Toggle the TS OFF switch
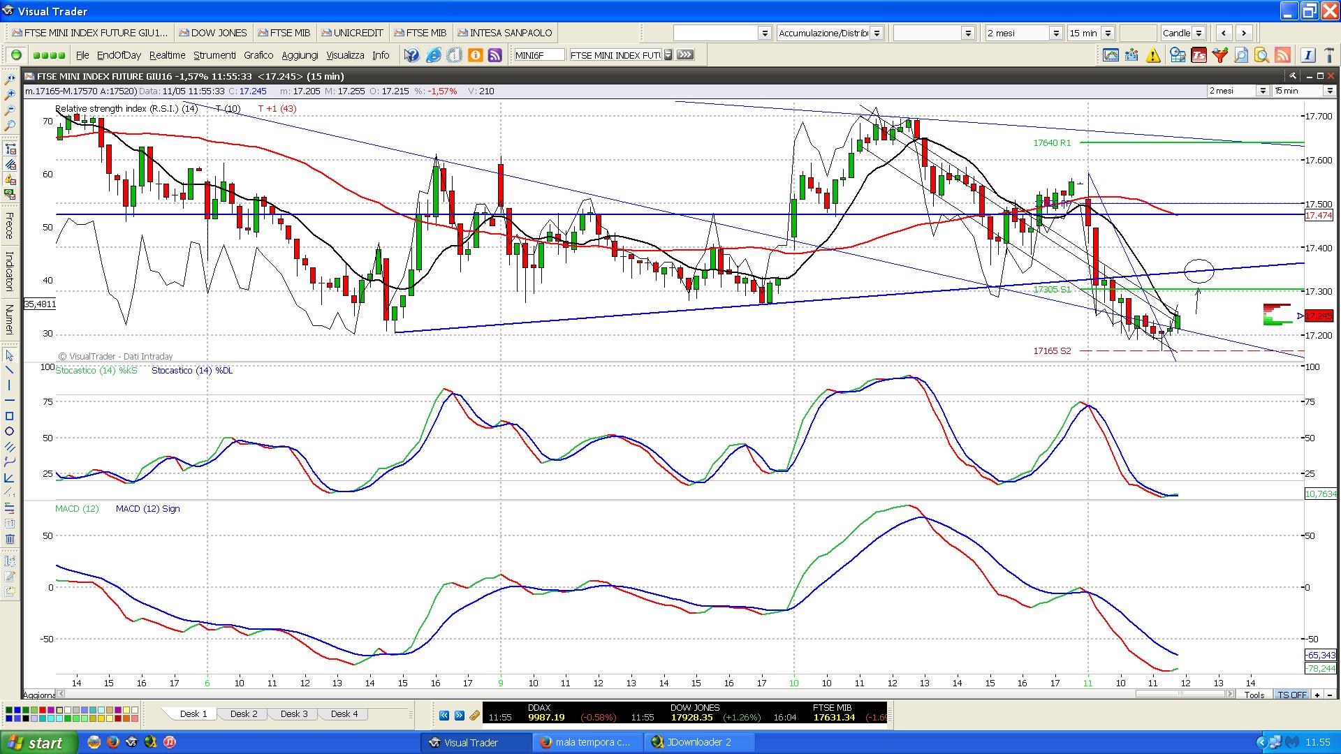Viewport: 1341px width, 754px height. click(1292, 695)
